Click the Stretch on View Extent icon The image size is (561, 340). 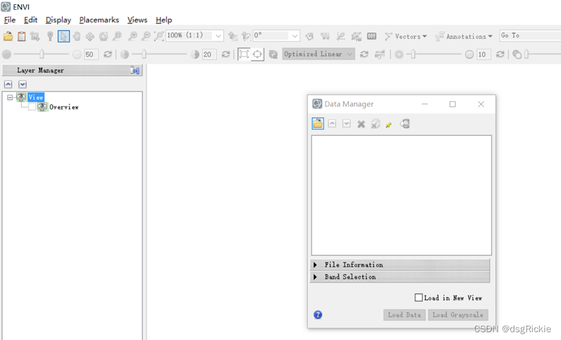(244, 55)
